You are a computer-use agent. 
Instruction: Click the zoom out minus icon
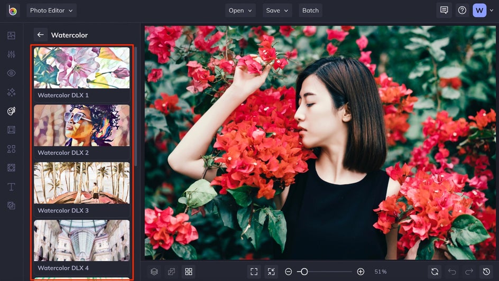pos(288,271)
